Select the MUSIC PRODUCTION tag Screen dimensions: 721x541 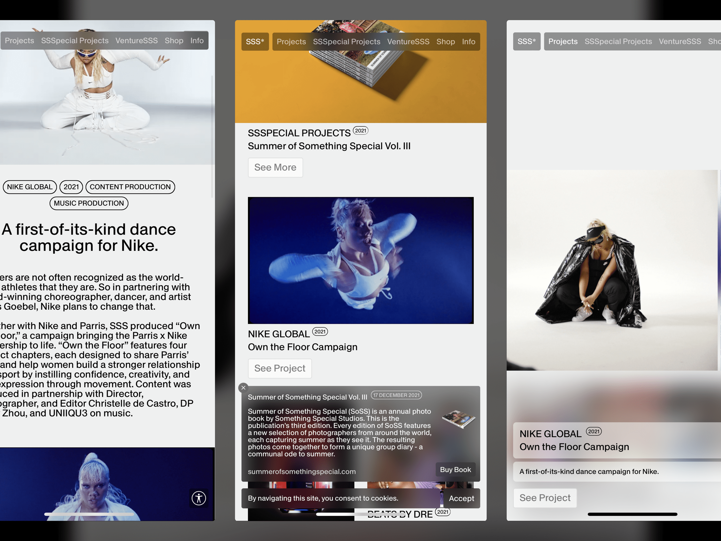tap(89, 203)
